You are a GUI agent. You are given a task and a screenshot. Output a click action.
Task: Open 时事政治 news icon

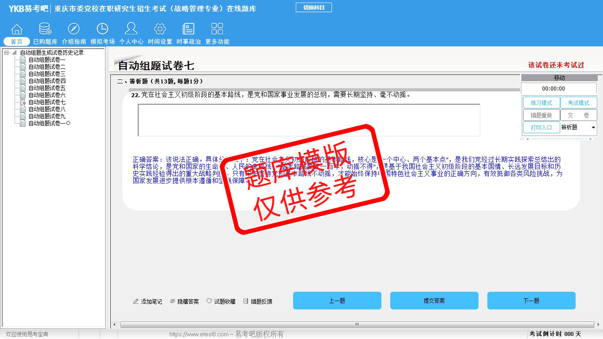click(188, 30)
